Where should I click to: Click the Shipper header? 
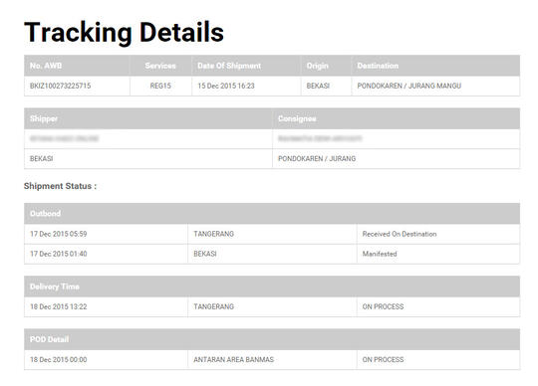pos(44,118)
